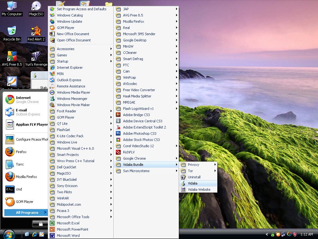Expand Sun Microsystems folder

point(146,171)
